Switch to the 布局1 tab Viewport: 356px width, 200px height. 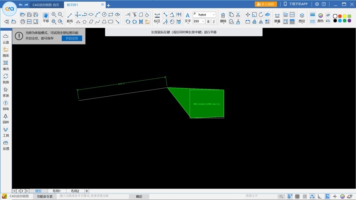[x=57, y=191]
